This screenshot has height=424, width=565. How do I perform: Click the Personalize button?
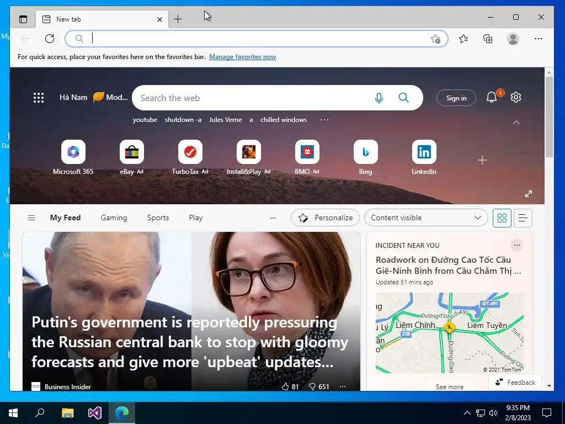[325, 218]
